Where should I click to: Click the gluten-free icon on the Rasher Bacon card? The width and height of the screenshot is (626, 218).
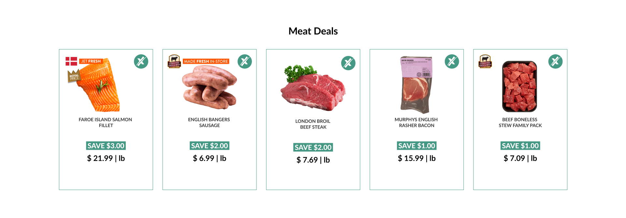coord(452,61)
